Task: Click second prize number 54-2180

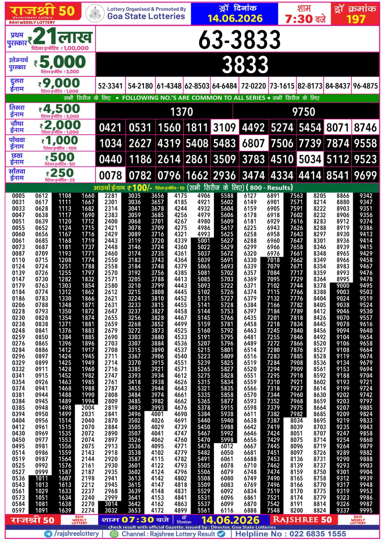Action: click(x=140, y=86)
